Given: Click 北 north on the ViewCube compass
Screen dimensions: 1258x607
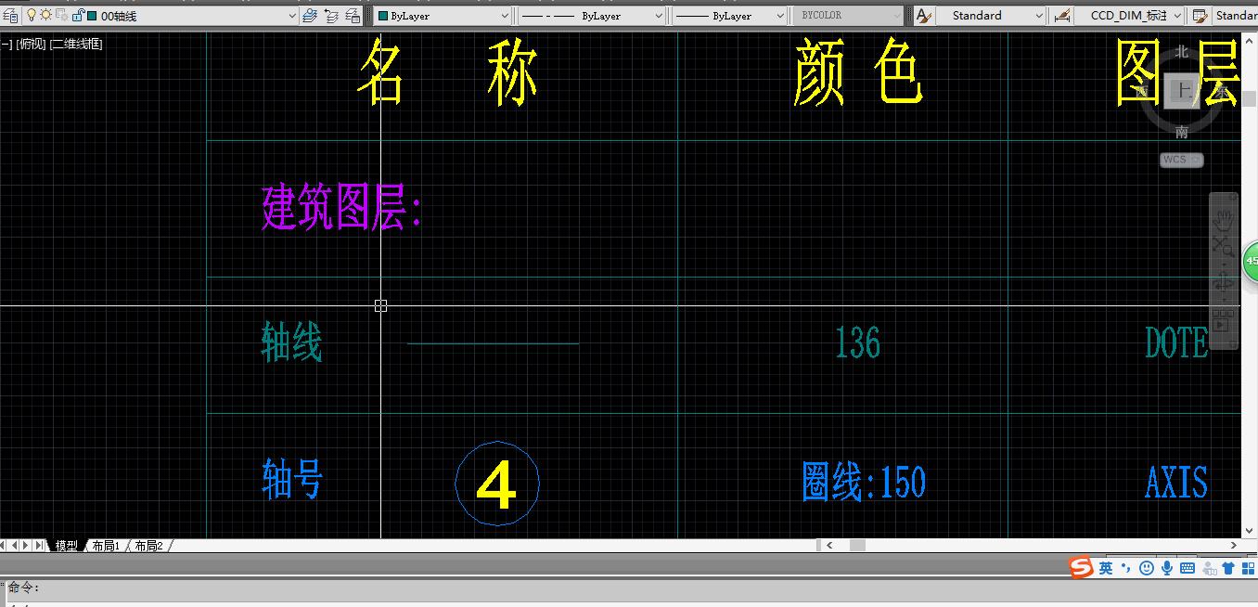Looking at the screenshot, I should pos(1181,52).
